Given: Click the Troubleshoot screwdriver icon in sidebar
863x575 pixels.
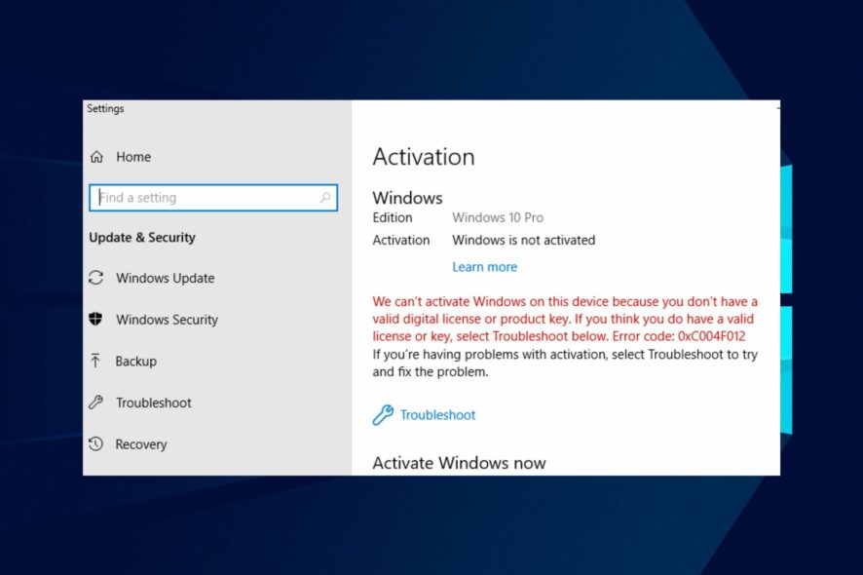Looking at the screenshot, I should tap(96, 402).
